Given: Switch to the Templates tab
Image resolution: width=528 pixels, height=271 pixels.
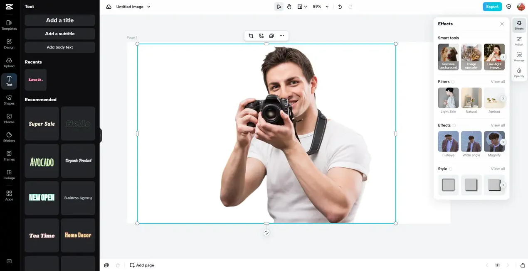Looking at the screenshot, I should coord(9,25).
